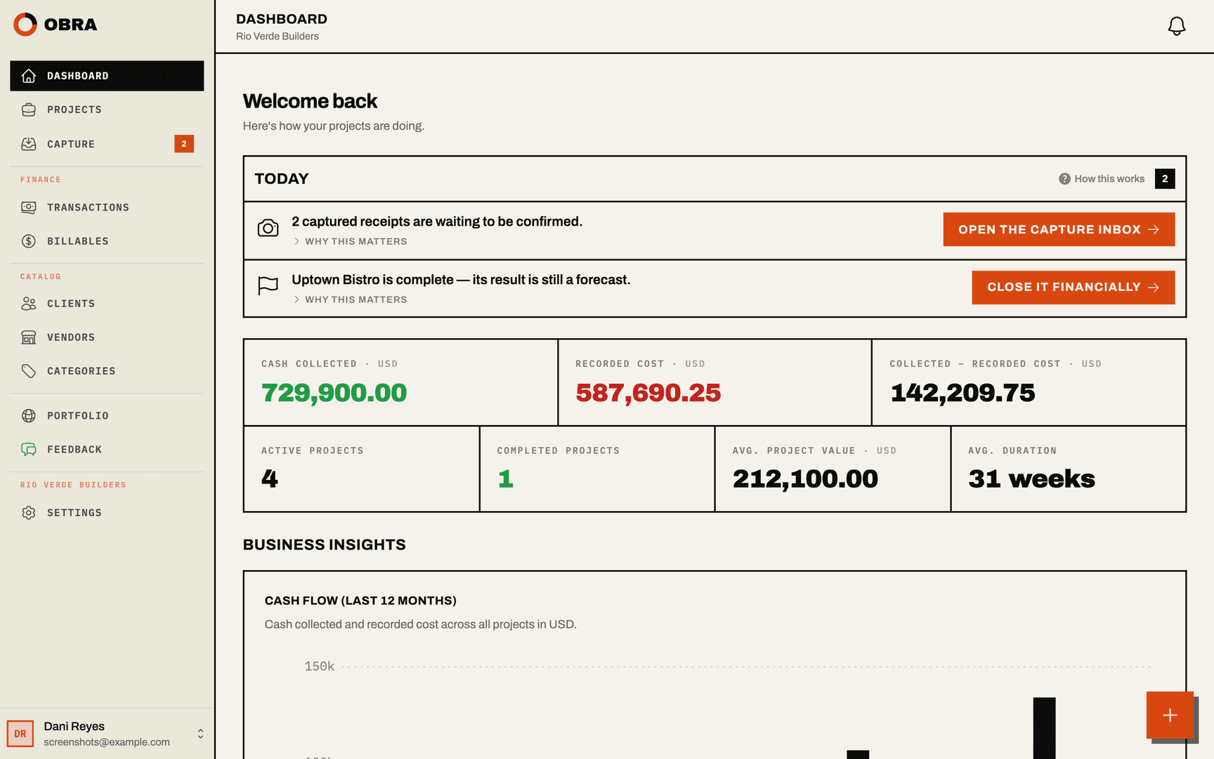Click the Avg. Project Value 212,100.00
Viewport: 1214px width, 759px height.
[x=805, y=479]
